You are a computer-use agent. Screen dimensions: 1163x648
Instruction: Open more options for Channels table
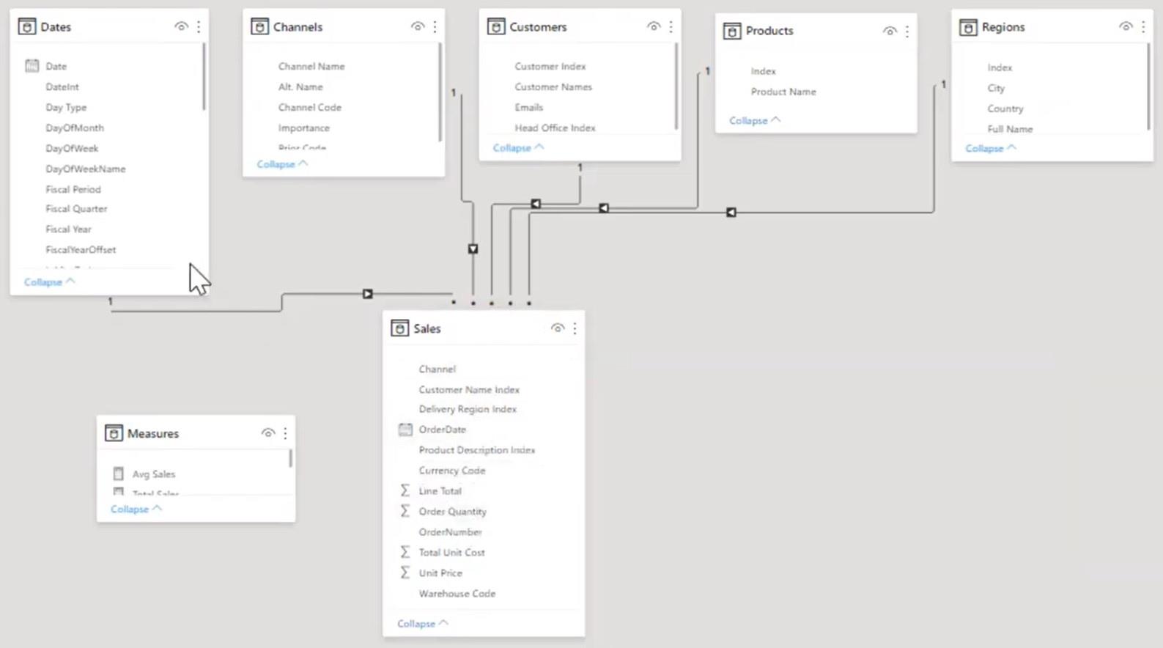coord(435,27)
